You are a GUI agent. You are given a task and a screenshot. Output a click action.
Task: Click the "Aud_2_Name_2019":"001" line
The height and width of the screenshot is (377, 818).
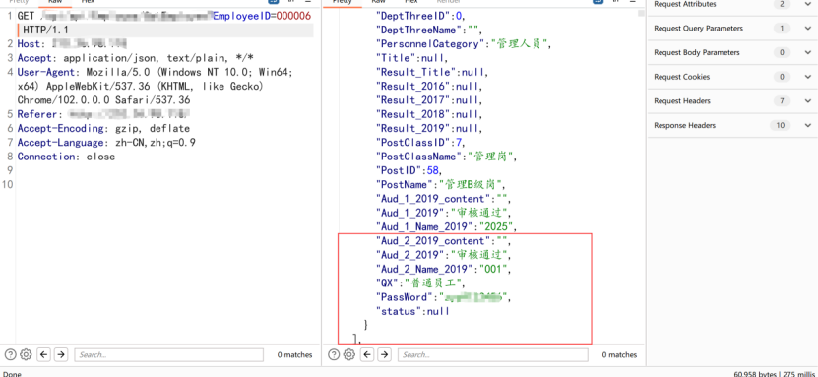coord(443,269)
